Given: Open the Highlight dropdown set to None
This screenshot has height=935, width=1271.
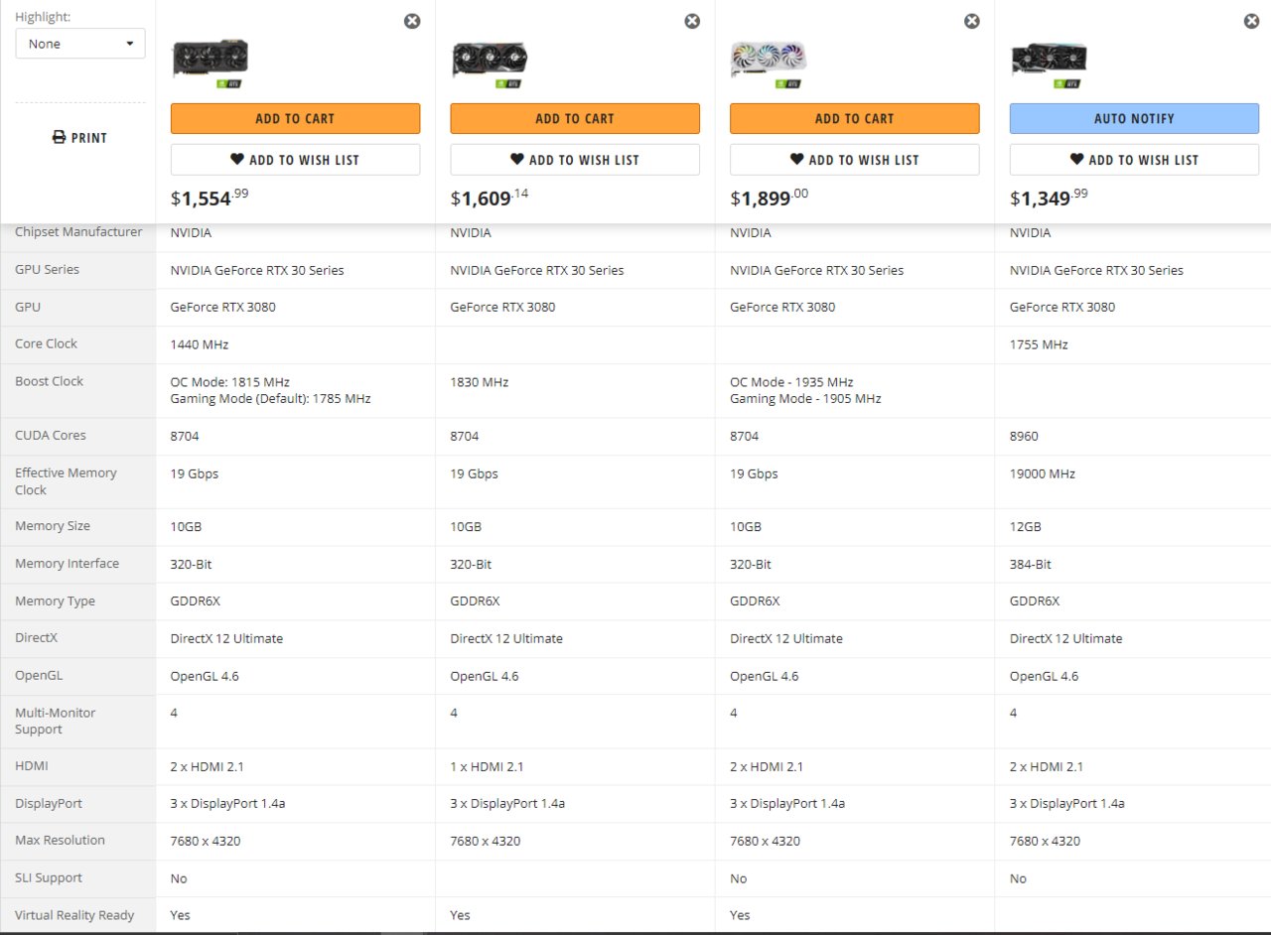Looking at the screenshot, I should coord(80,44).
